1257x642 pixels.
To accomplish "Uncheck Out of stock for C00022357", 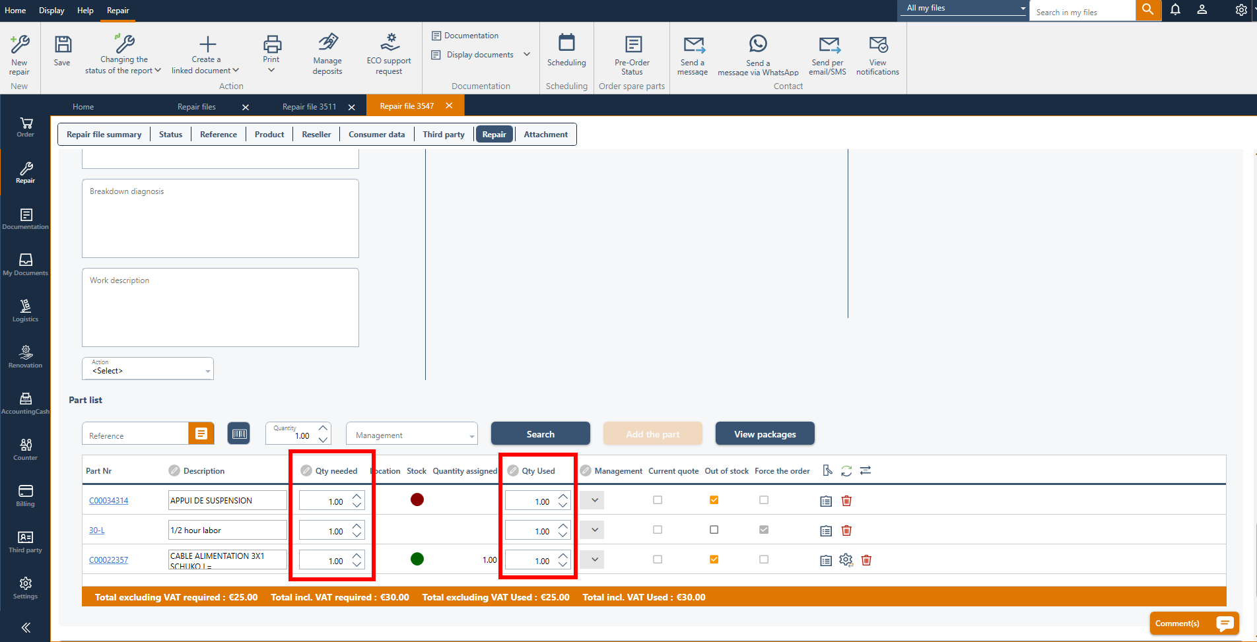I will pyautogui.click(x=714, y=560).
